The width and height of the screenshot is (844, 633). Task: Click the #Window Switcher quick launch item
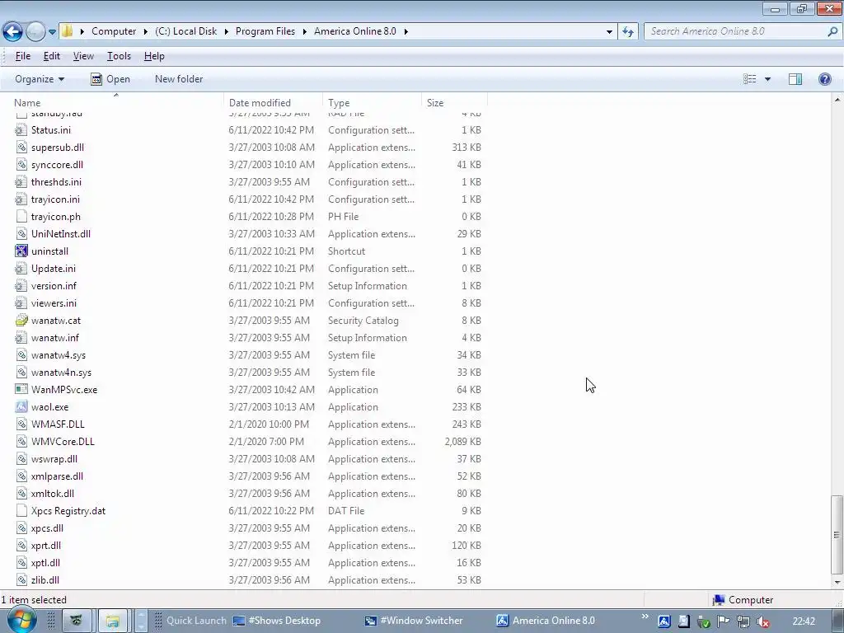414,621
